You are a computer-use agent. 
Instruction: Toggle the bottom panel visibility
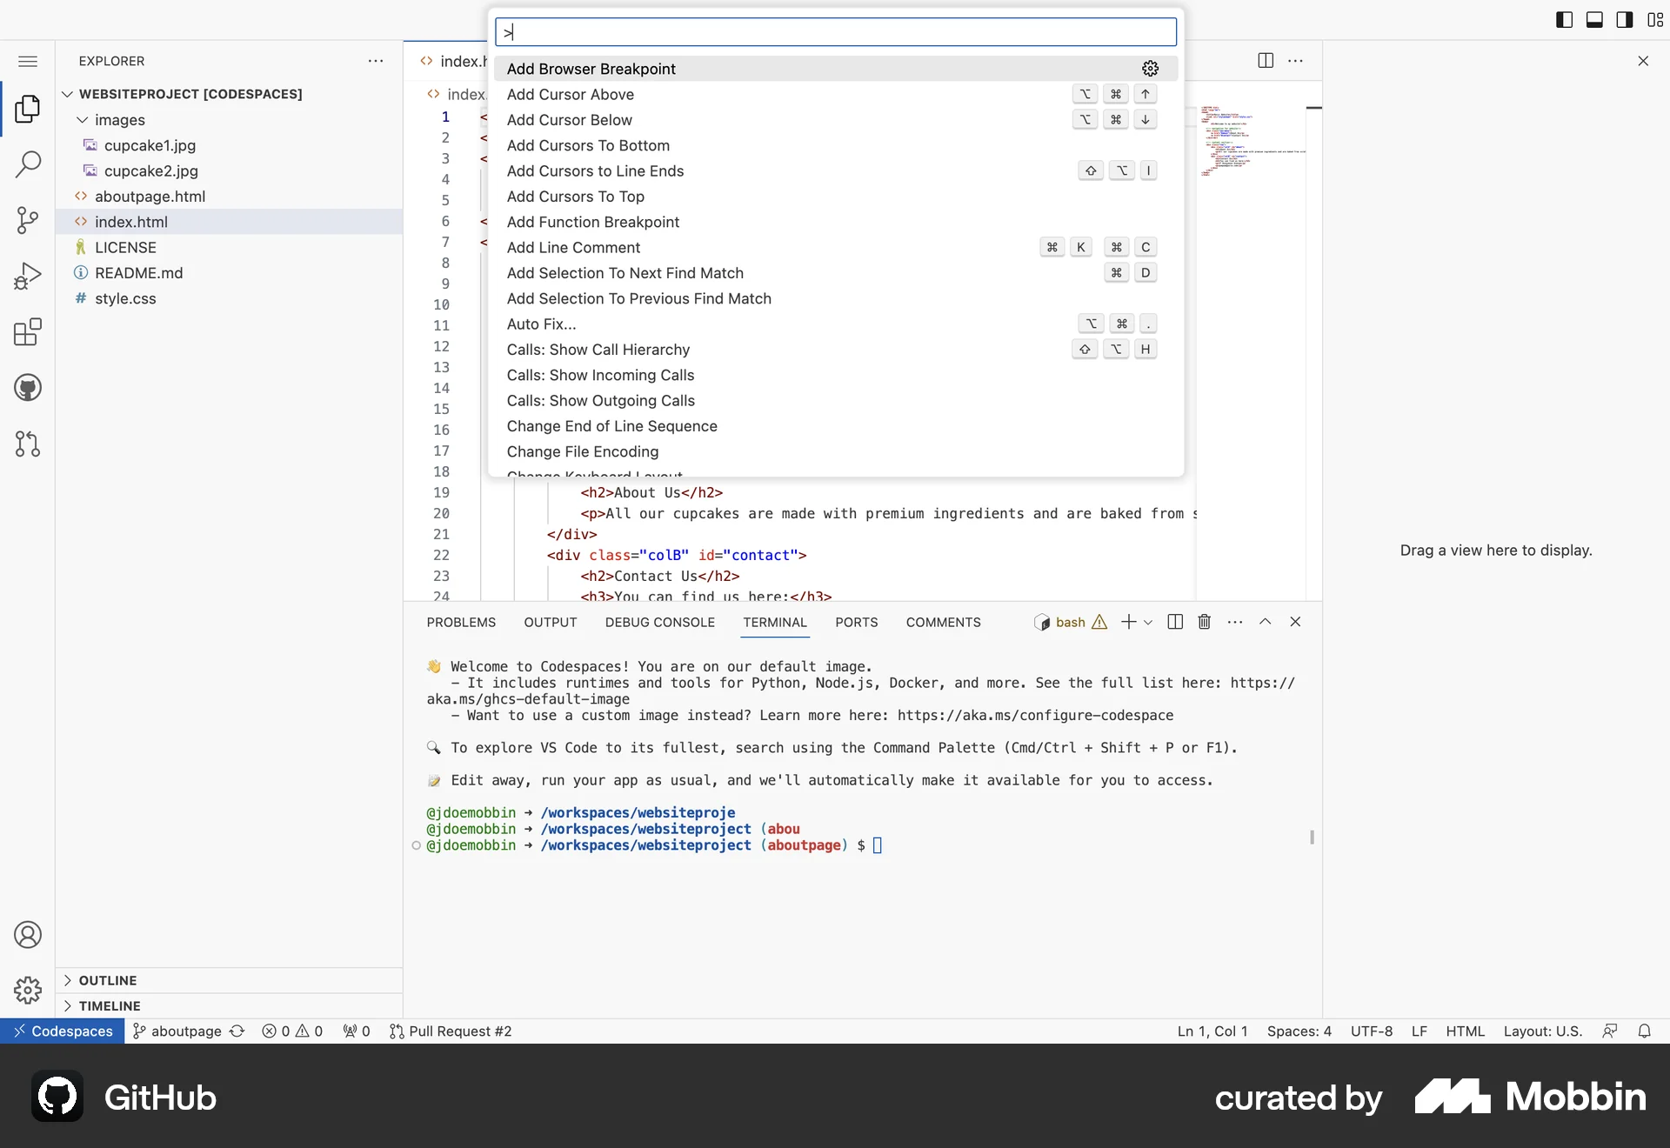tap(1593, 18)
